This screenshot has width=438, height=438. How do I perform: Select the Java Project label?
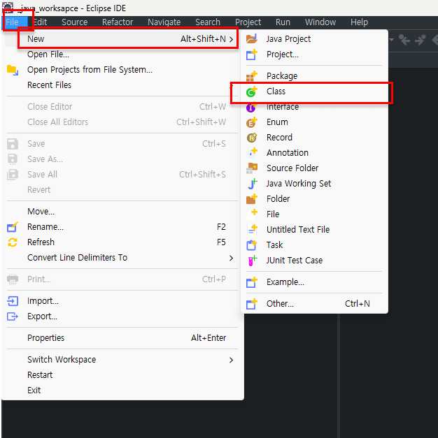click(x=288, y=39)
